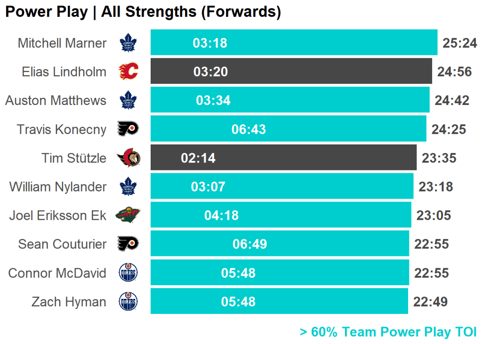Click the Calgary Flames logo beside Elias Lindholm
The height and width of the screenshot is (344, 482).
pos(128,72)
